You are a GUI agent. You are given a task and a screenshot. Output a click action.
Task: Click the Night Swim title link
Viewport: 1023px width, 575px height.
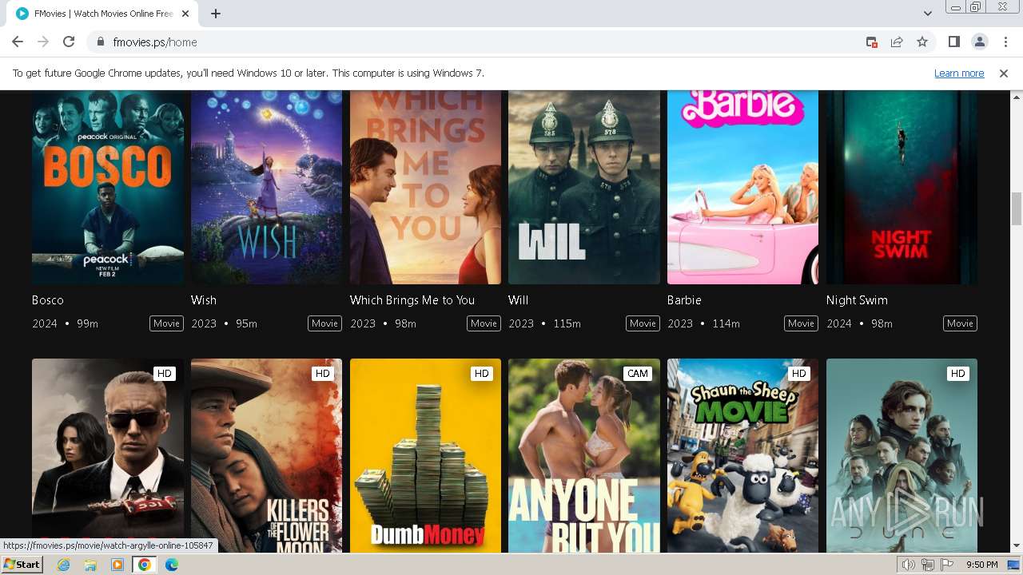(857, 300)
